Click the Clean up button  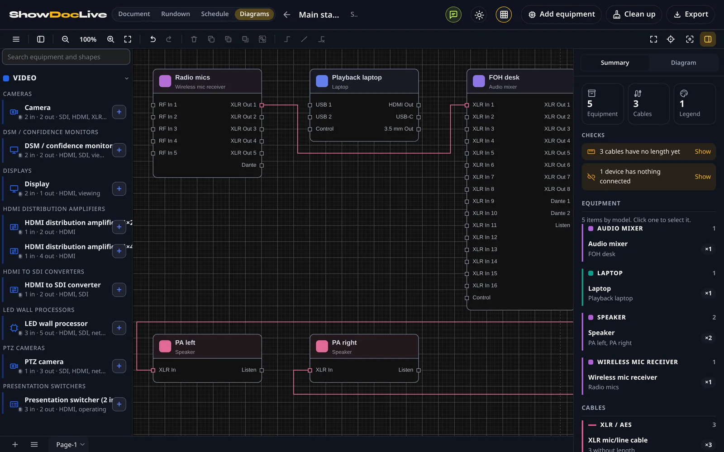634,14
